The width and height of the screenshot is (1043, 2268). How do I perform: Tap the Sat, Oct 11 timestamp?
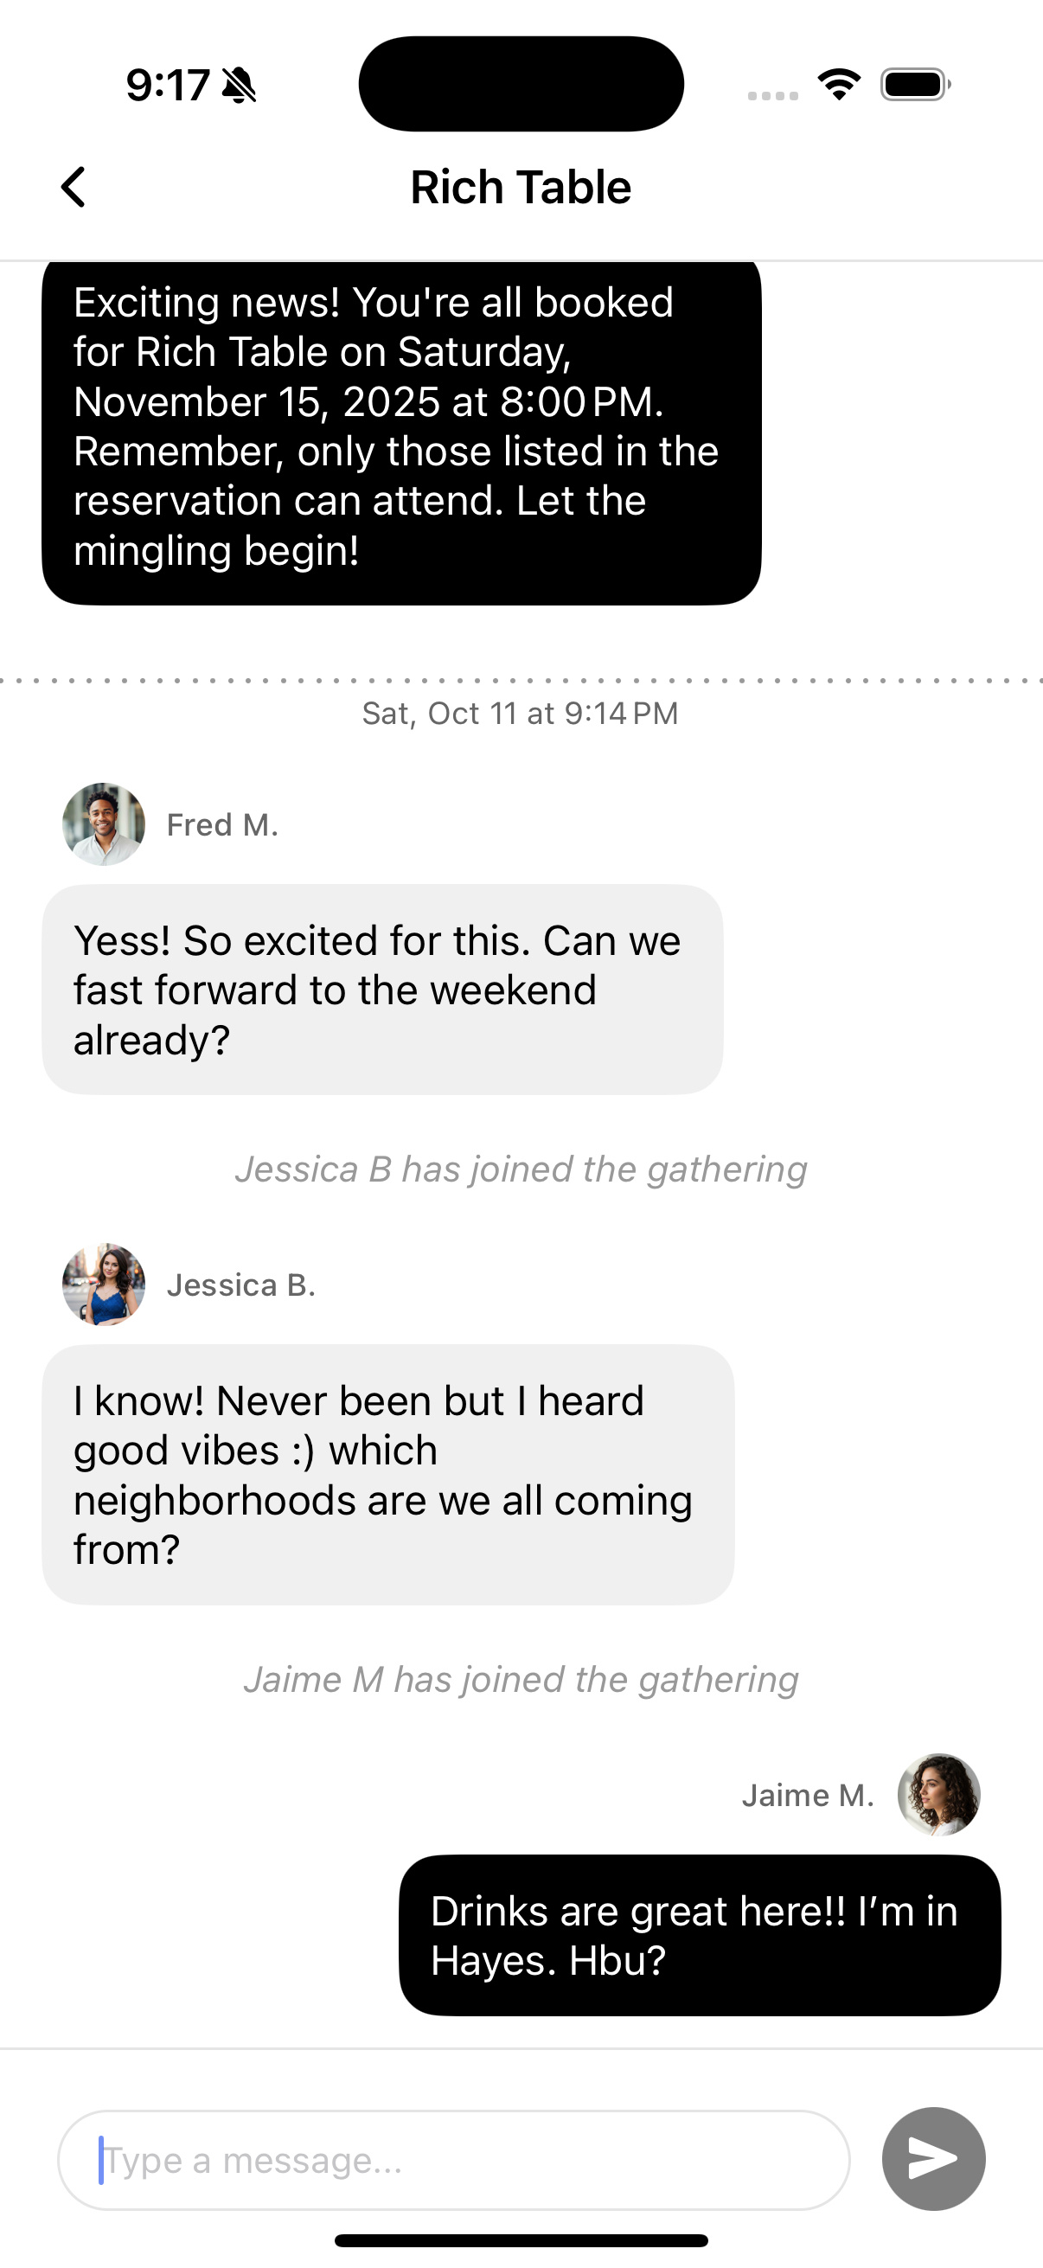(521, 713)
